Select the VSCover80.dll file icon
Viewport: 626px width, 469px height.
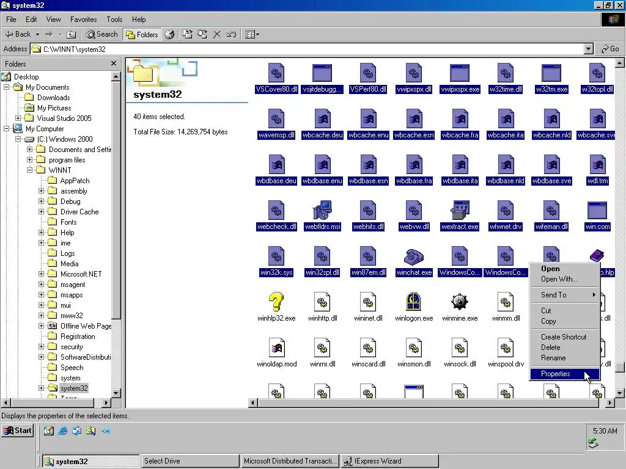click(x=276, y=73)
